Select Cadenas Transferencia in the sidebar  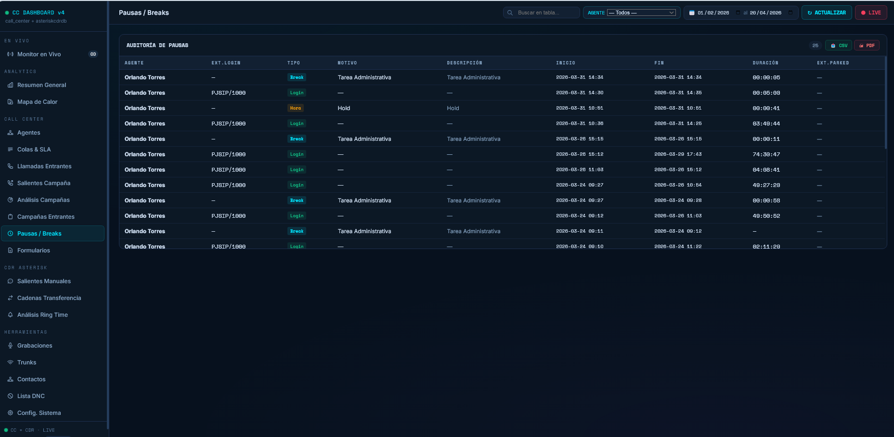click(49, 298)
